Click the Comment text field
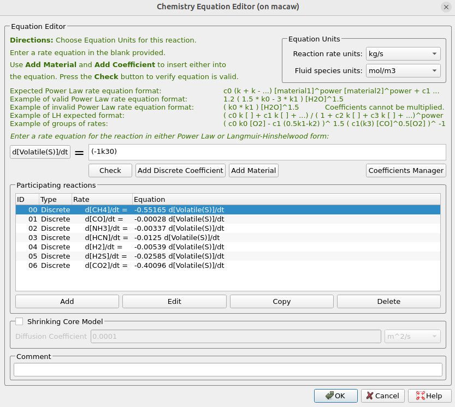 (x=227, y=369)
